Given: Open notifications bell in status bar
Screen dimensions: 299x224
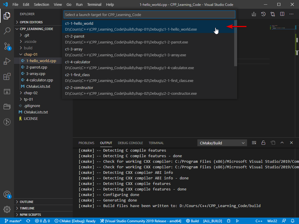Looking at the screenshot, I should 293,221.
